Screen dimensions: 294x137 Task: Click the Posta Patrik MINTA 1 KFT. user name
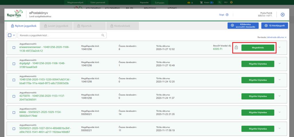point(265,14)
